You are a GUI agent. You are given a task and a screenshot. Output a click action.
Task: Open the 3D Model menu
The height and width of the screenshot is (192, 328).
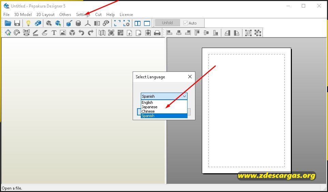[23, 15]
